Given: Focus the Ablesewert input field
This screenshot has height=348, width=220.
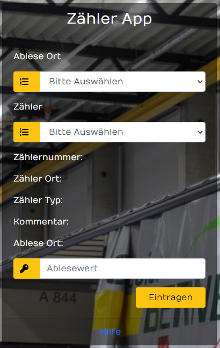Looking at the screenshot, I should click(123, 269).
